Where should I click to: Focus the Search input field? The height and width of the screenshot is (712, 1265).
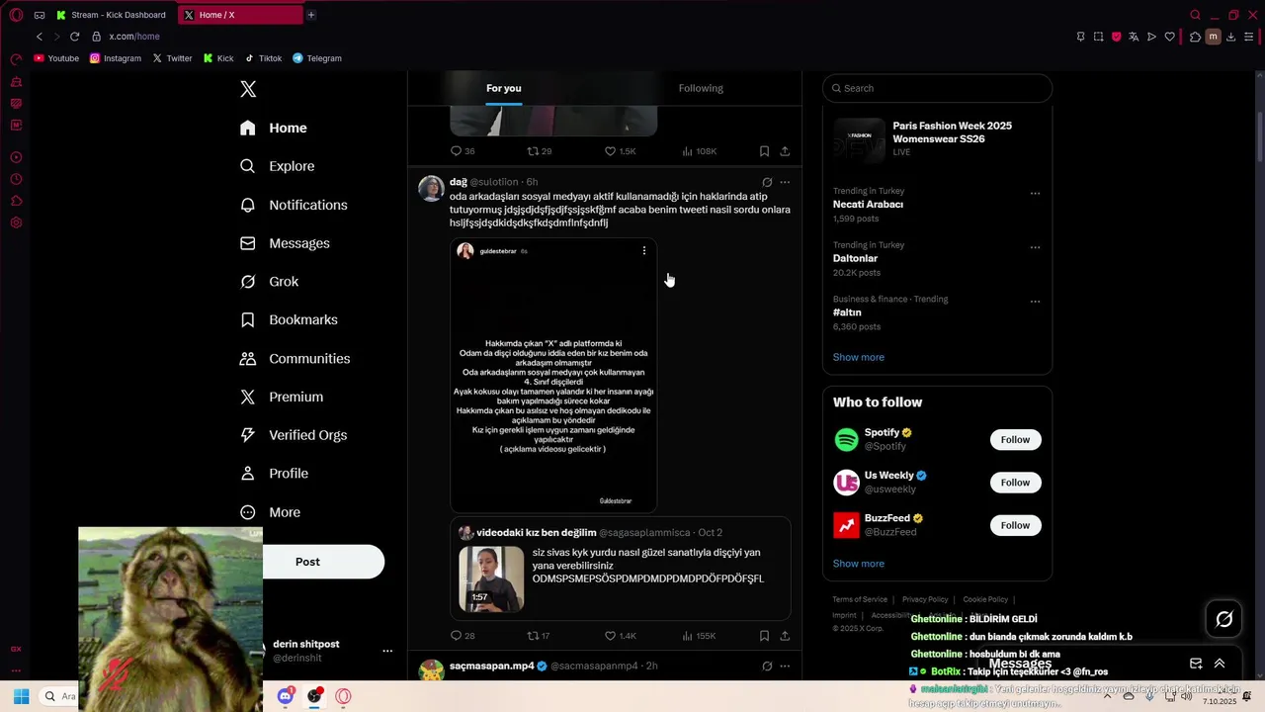pos(937,88)
